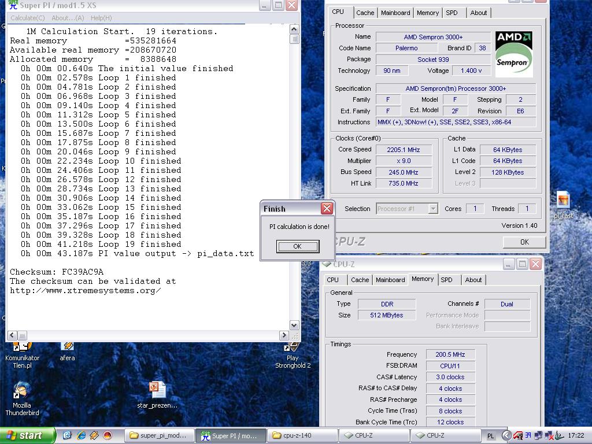The height and width of the screenshot is (444, 592).
Task: Activate Super PI / mo... taskbar button
Action: point(230,436)
